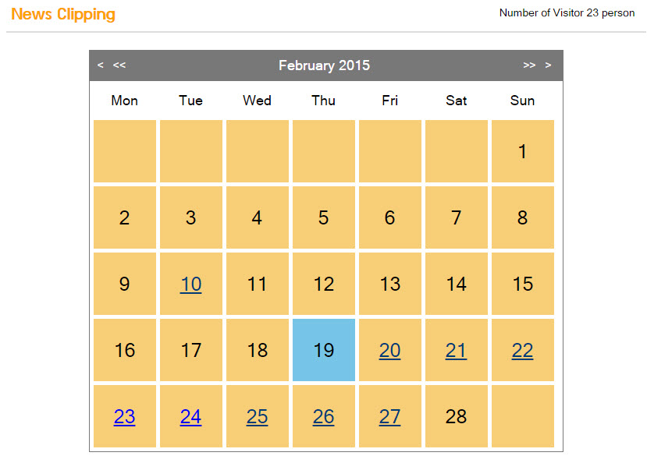Screen dimensions: 647x463
Task: Open clippings for date 26
Action: click(323, 416)
